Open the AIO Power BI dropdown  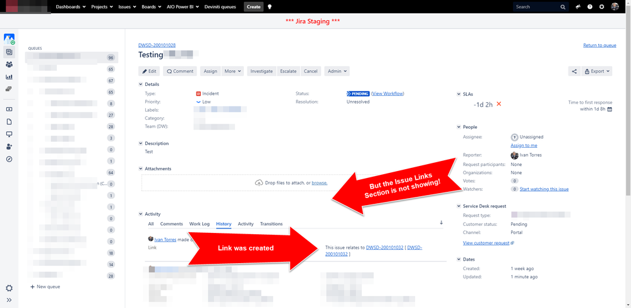coord(183,7)
